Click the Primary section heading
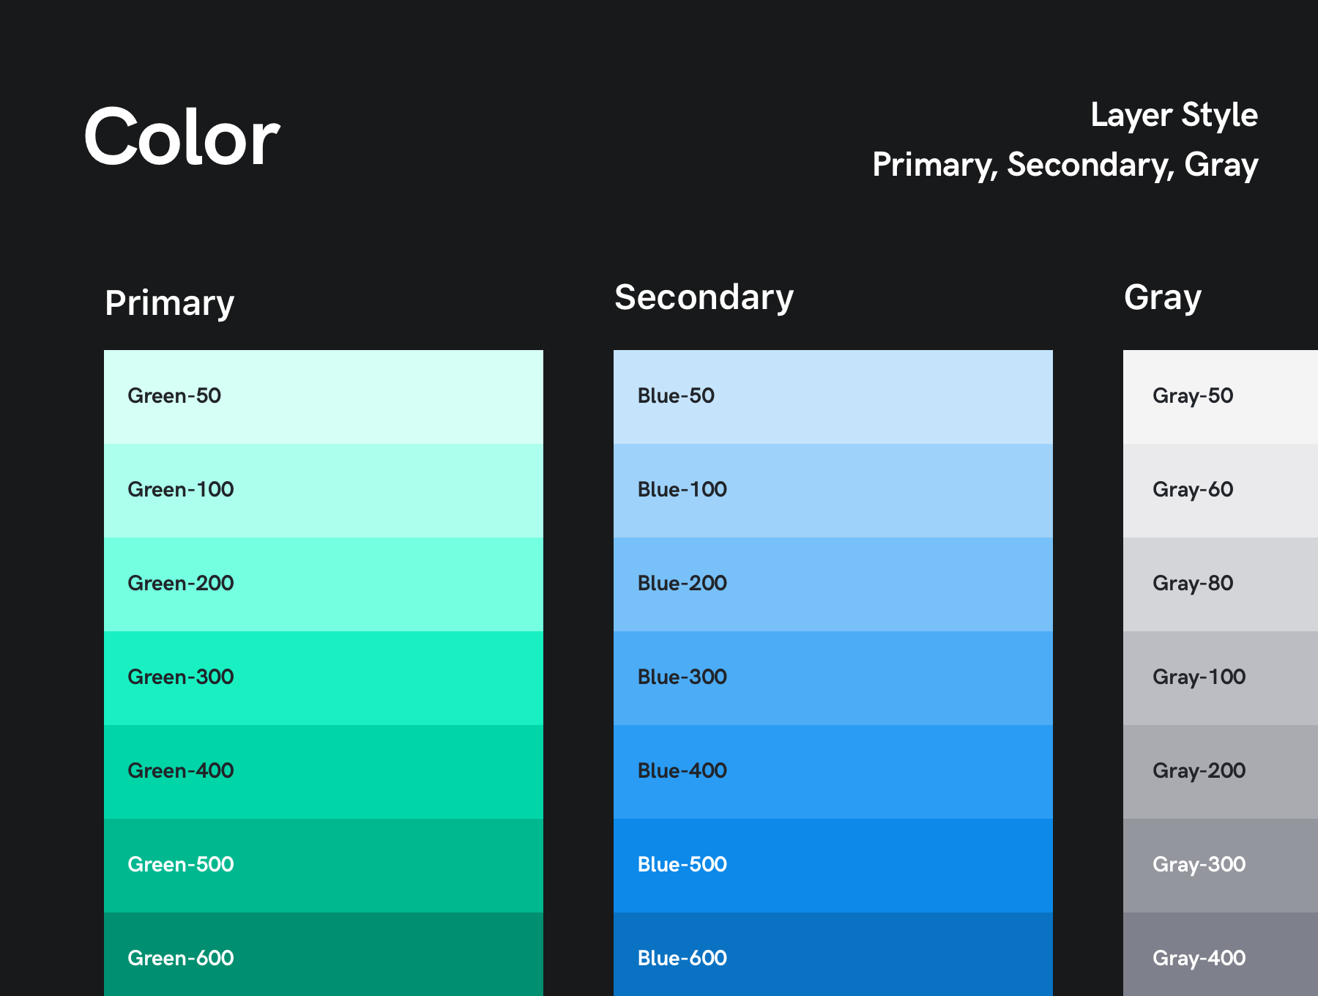Screen dimensions: 1318x996 coord(169,303)
